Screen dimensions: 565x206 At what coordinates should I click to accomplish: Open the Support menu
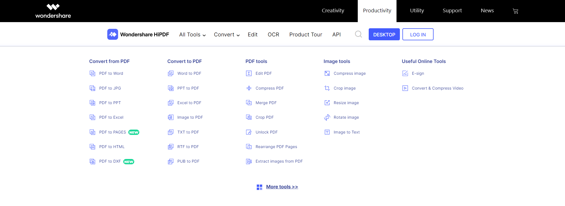(452, 11)
